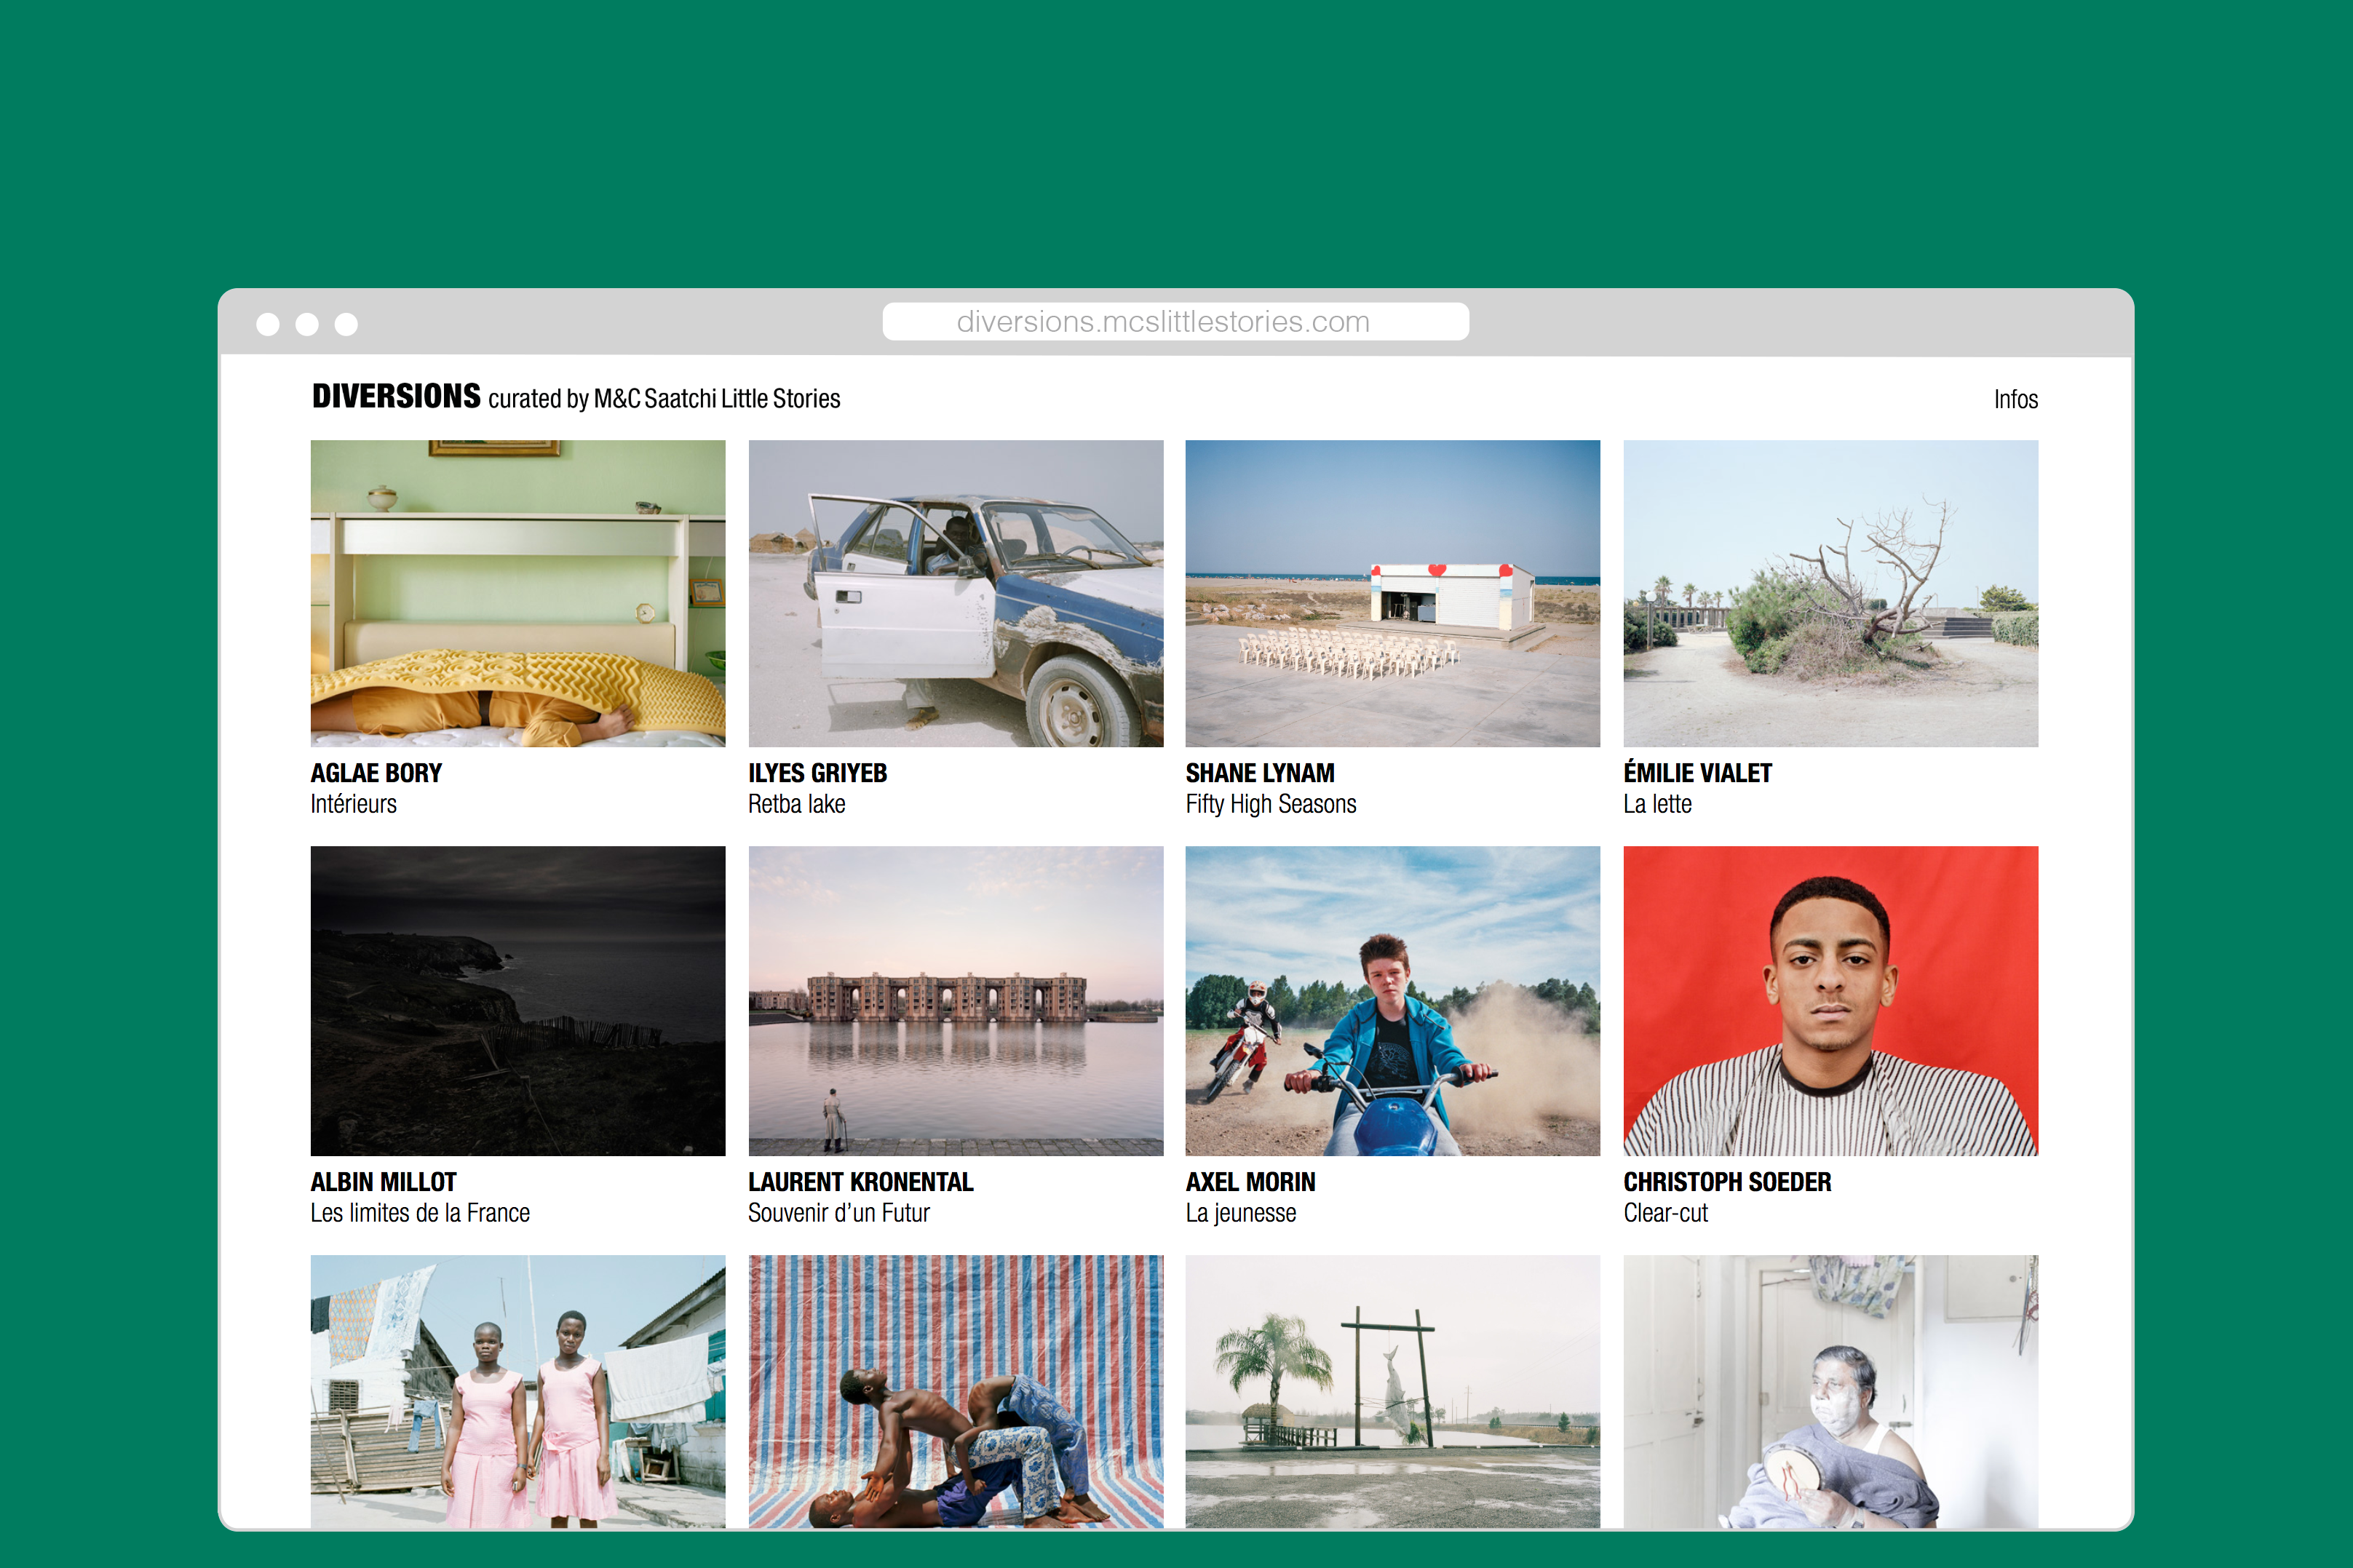The width and height of the screenshot is (2353, 1568).
Task: Click the La jeunesse series title
Action: click(x=1240, y=1213)
